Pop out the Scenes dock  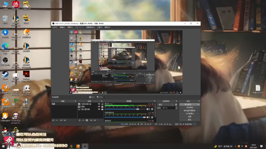[x=75, y=101]
